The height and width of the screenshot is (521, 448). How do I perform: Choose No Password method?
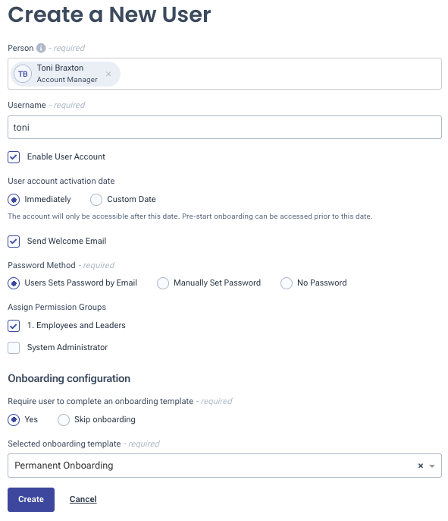tap(287, 283)
